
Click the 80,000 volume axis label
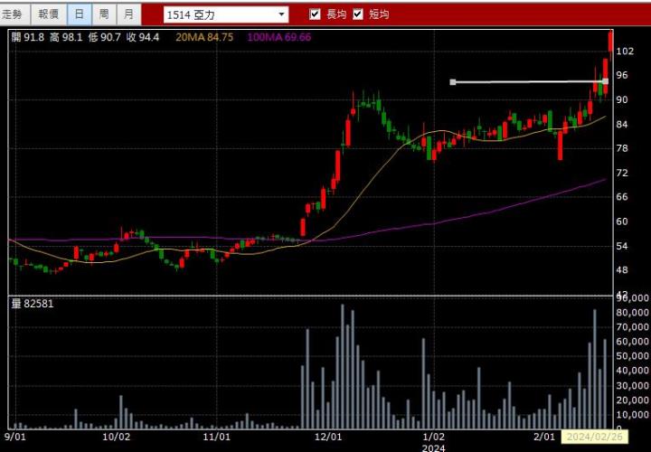[632, 312]
